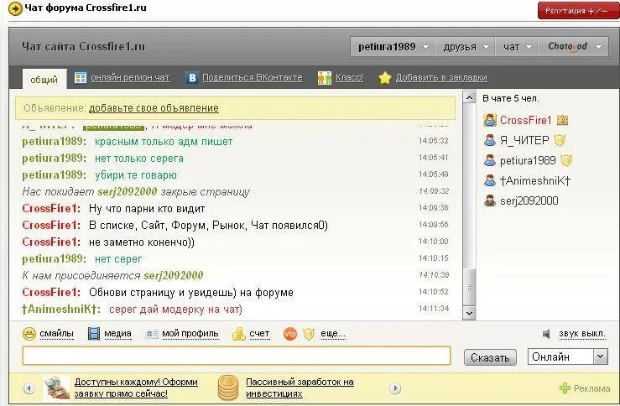Click chat scrollbar down arrow
Screen dimensions: 620x406
[x=469, y=313]
